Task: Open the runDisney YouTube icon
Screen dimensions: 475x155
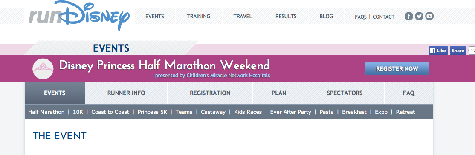Action: pyautogui.click(x=429, y=16)
